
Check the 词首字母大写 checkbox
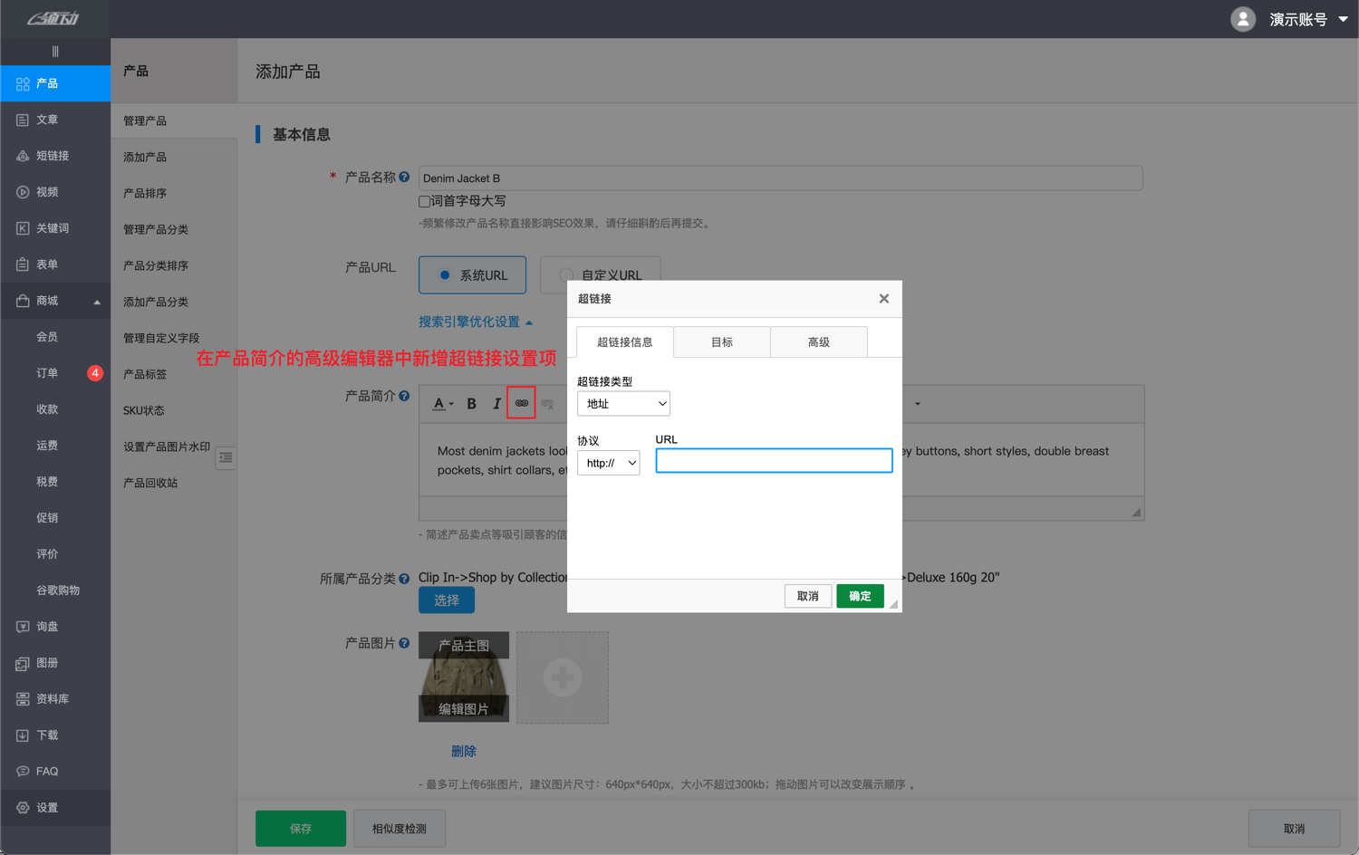[x=423, y=200]
